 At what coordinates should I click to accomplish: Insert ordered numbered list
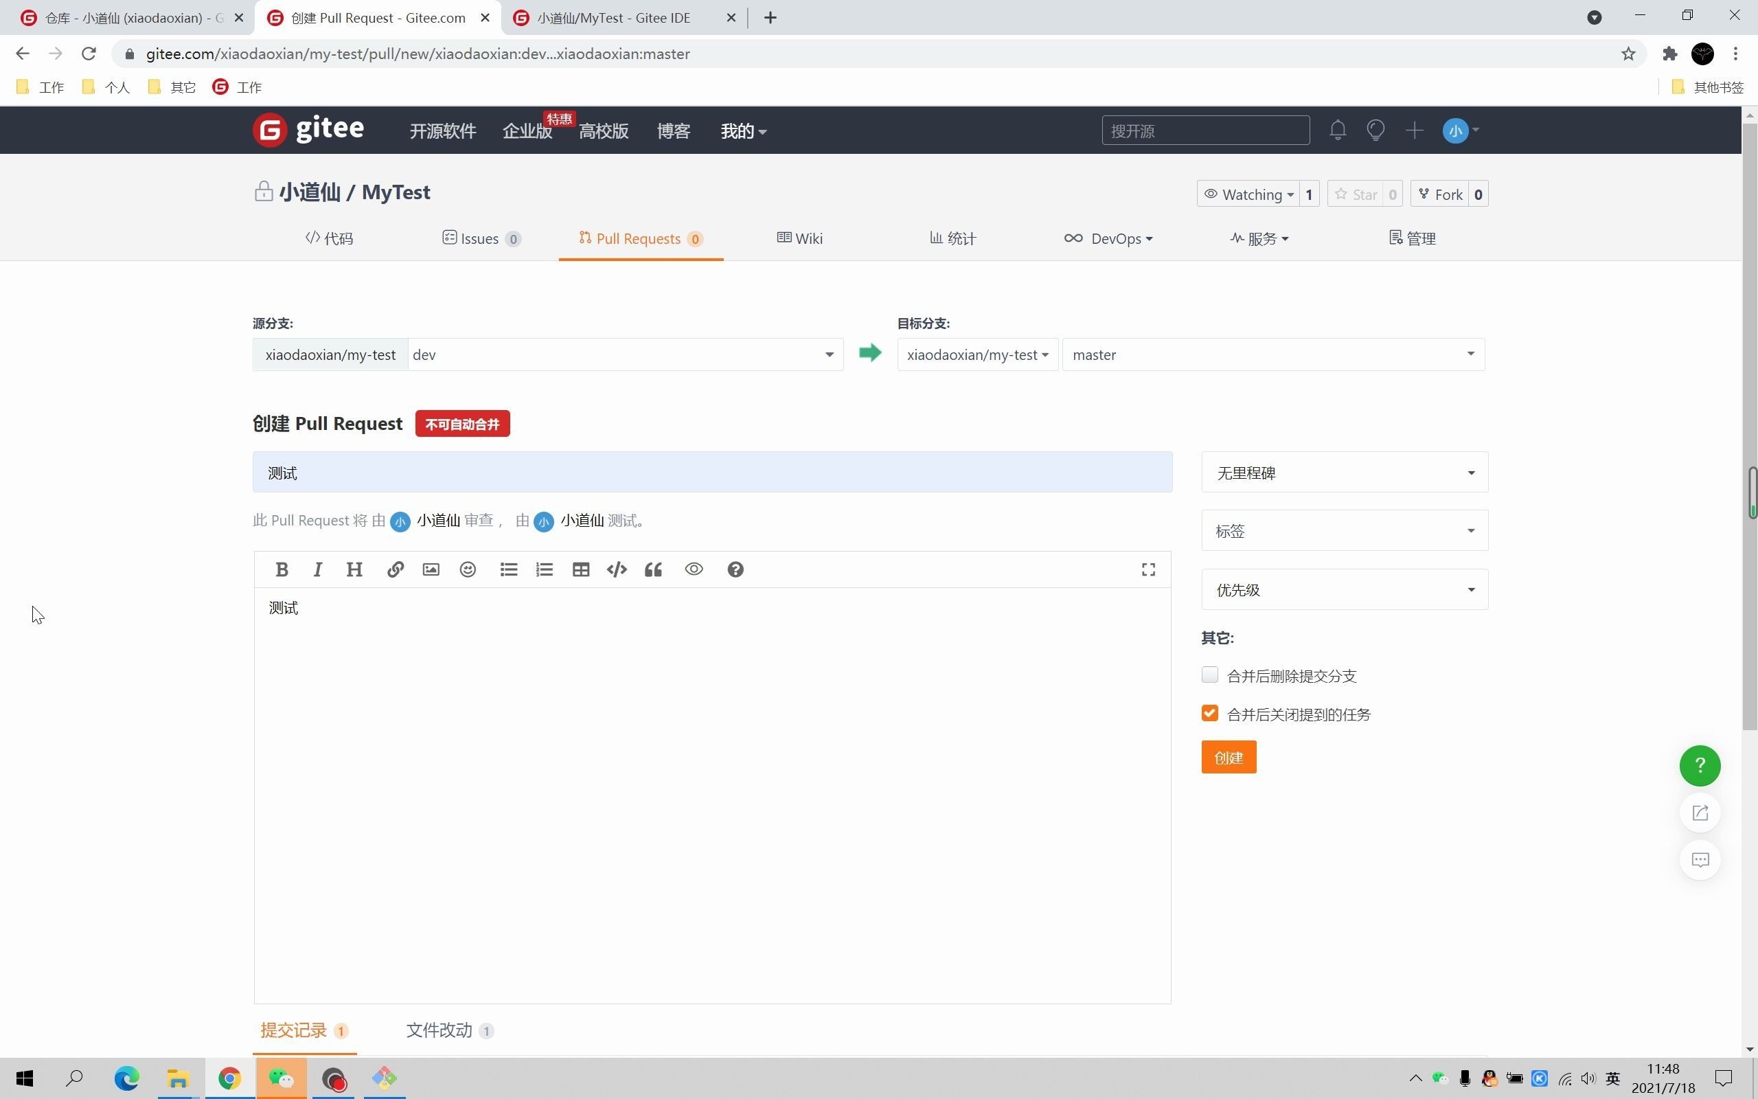point(544,570)
